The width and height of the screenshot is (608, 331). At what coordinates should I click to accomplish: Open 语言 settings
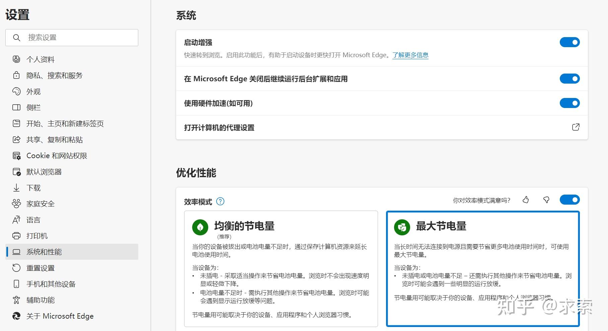[x=72, y=220]
